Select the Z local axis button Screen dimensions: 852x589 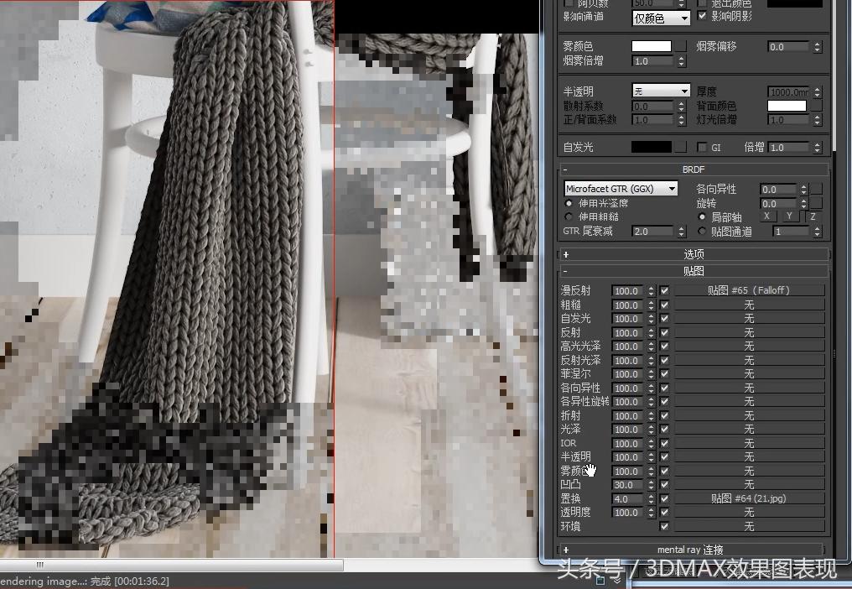812,217
